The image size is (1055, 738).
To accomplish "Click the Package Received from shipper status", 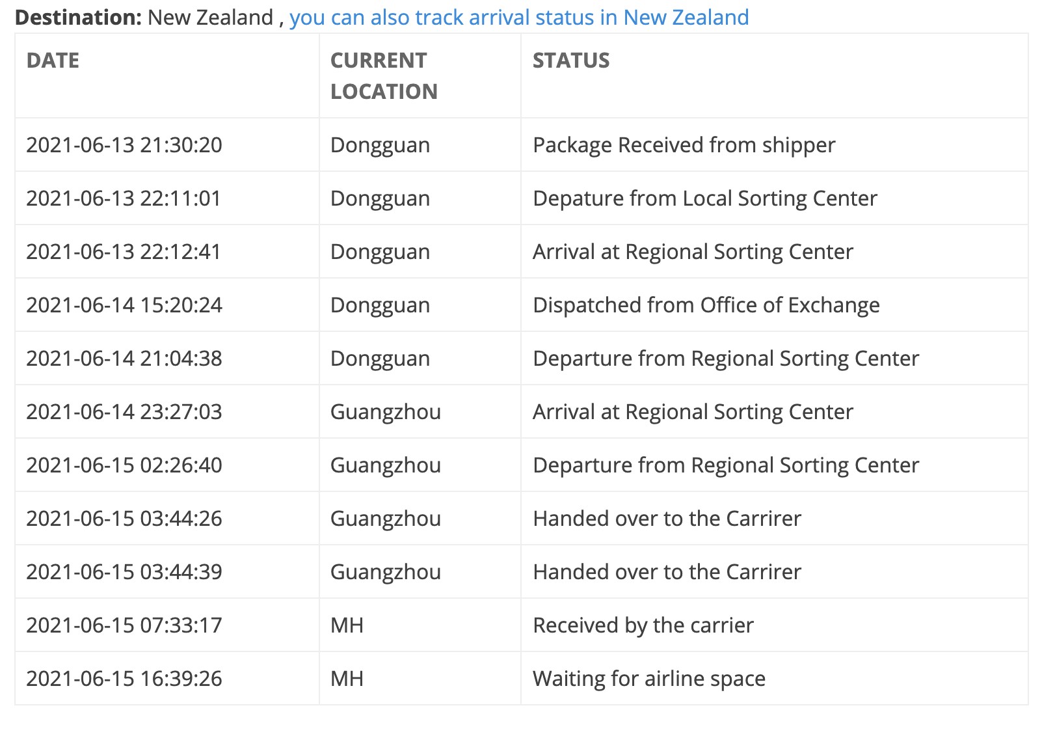I will pyautogui.click(x=684, y=145).
